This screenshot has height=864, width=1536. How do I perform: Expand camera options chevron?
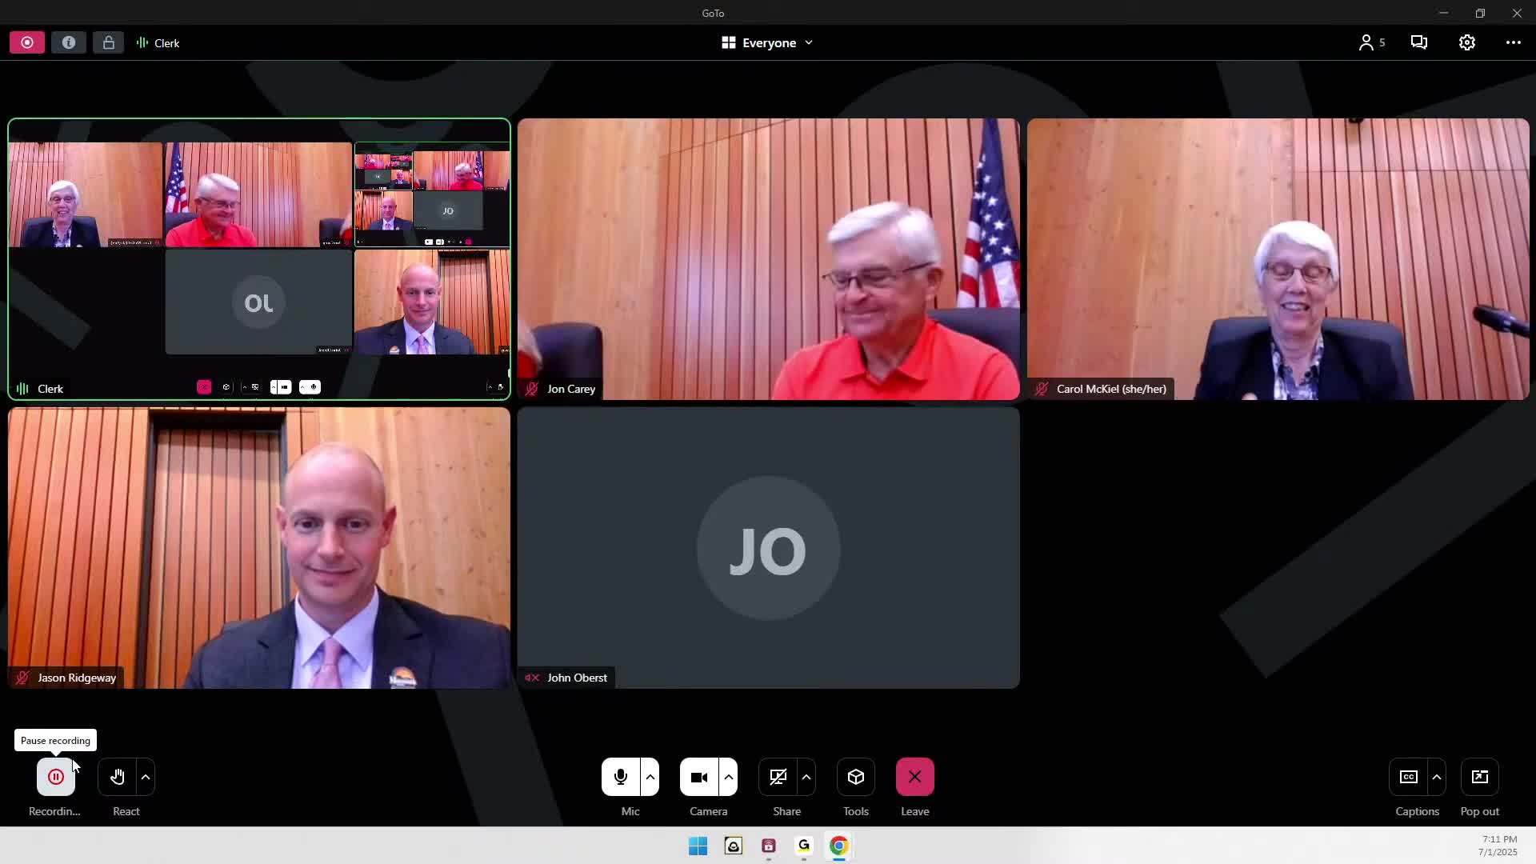click(728, 777)
